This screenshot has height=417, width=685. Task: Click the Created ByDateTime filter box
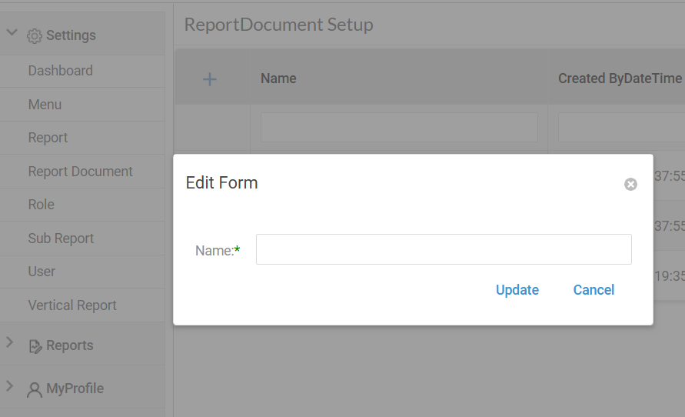(x=621, y=127)
